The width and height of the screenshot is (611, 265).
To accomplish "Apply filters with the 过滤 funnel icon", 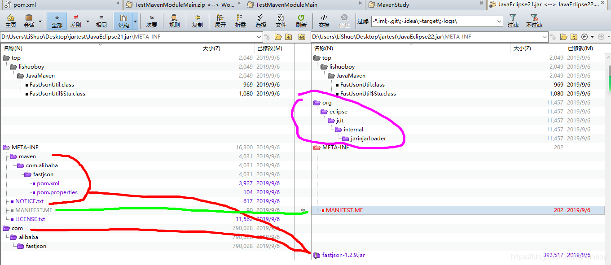I will (513, 21).
